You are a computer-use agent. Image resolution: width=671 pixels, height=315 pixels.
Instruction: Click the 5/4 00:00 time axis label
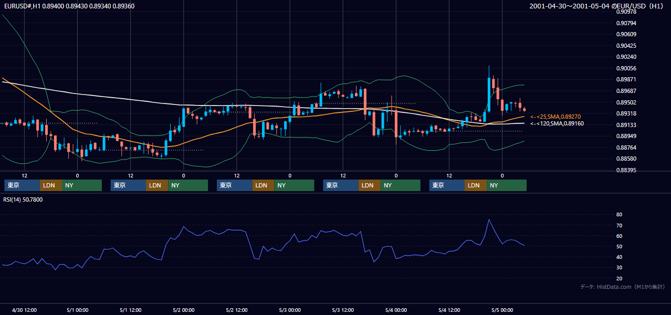(x=396, y=310)
